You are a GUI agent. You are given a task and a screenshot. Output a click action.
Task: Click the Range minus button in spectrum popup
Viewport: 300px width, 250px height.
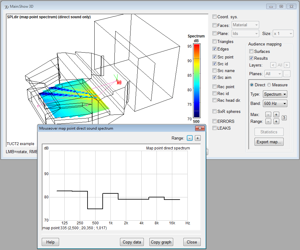[190, 138]
